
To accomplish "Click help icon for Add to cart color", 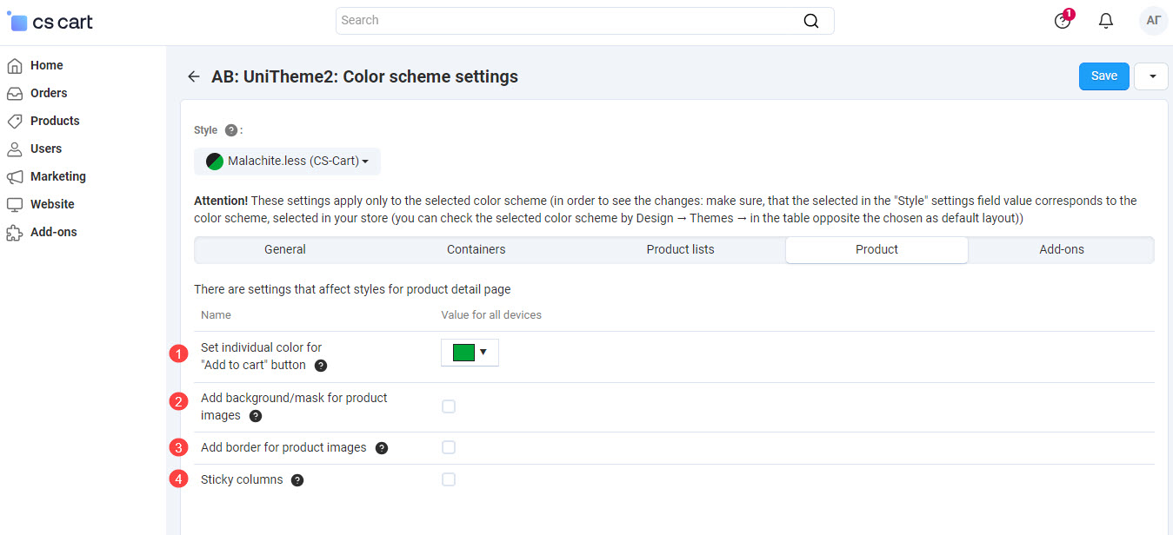I will (x=321, y=366).
